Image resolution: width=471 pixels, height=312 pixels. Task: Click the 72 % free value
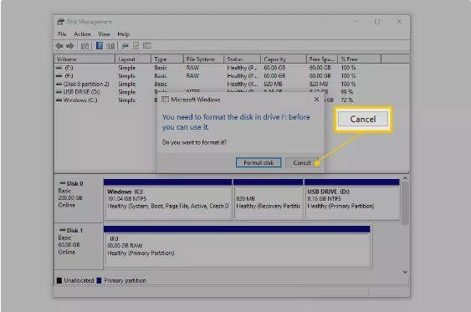[x=347, y=100]
